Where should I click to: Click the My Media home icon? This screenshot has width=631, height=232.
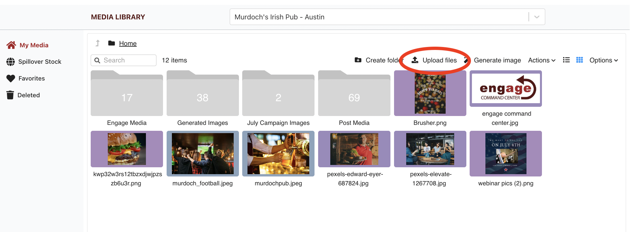point(11,45)
